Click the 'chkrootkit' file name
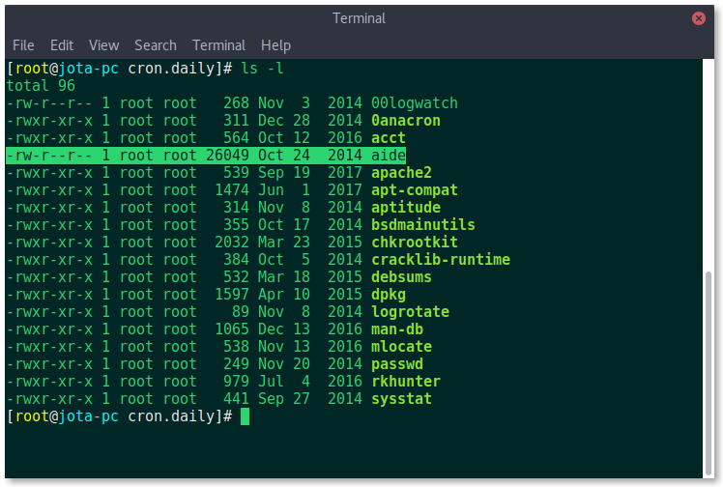 415,243
